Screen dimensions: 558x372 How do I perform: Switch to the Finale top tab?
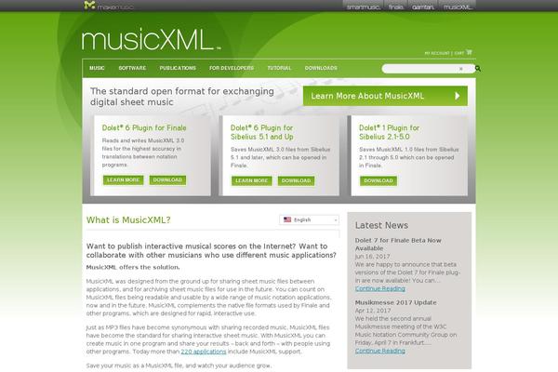(x=395, y=7)
